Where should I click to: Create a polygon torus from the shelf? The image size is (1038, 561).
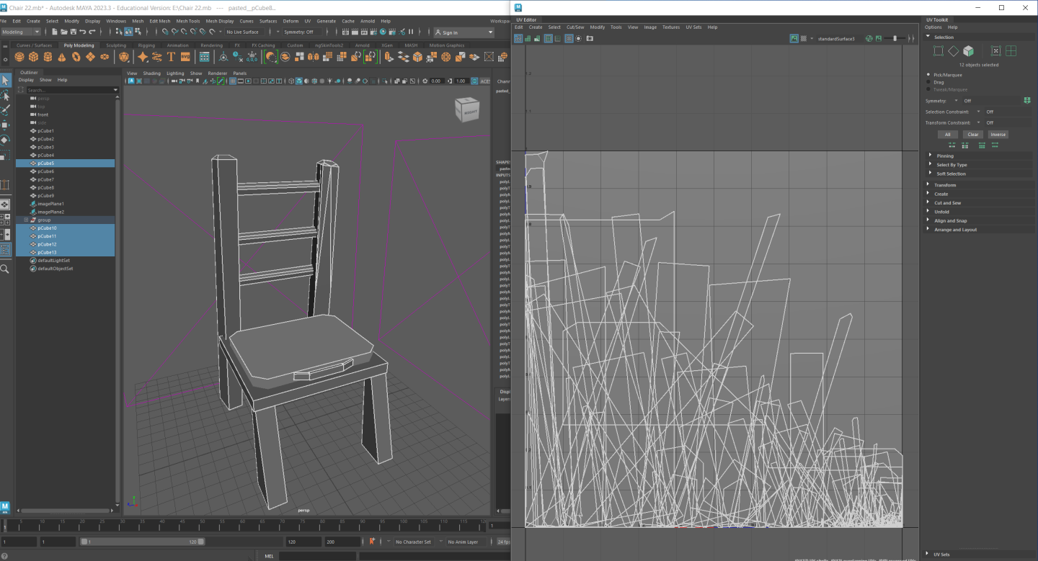pyautogui.click(x=76, y=57)
